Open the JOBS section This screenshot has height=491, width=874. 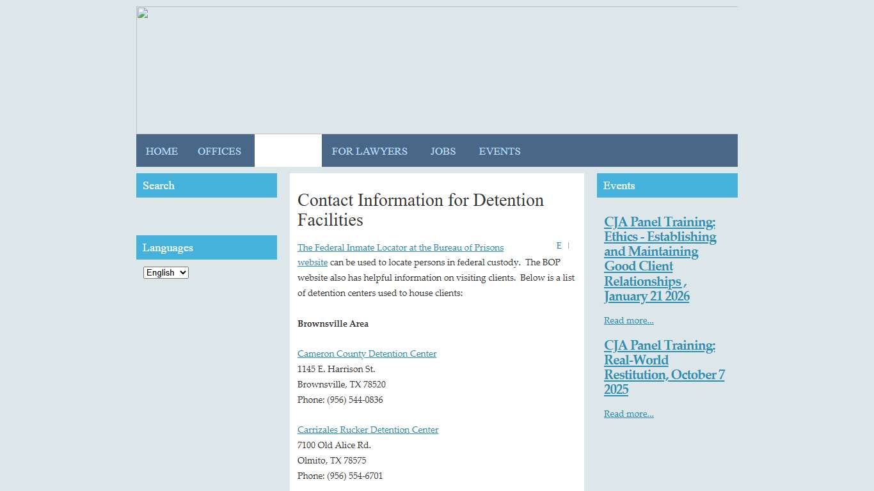(x=443, y=151)
